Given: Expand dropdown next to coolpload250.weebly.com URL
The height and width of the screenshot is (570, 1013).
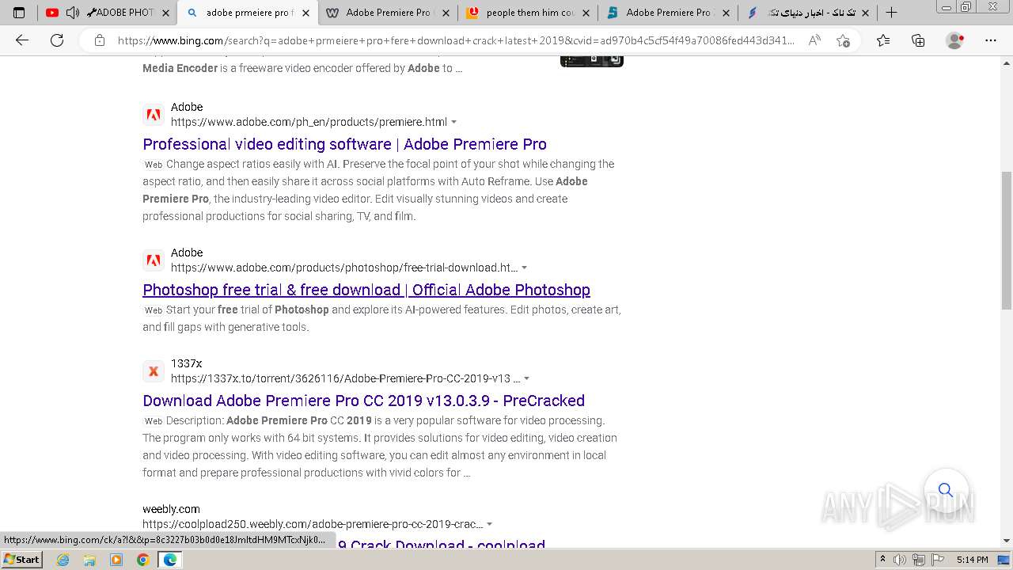Looking at the screenshot, I should point(489,524).
